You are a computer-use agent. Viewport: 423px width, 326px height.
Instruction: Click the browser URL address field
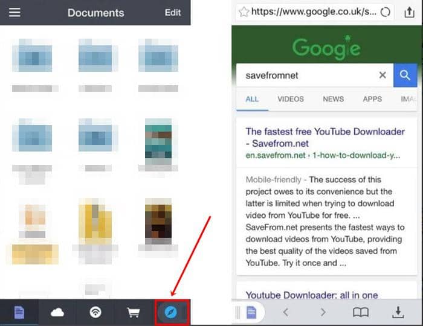point(315,12)
